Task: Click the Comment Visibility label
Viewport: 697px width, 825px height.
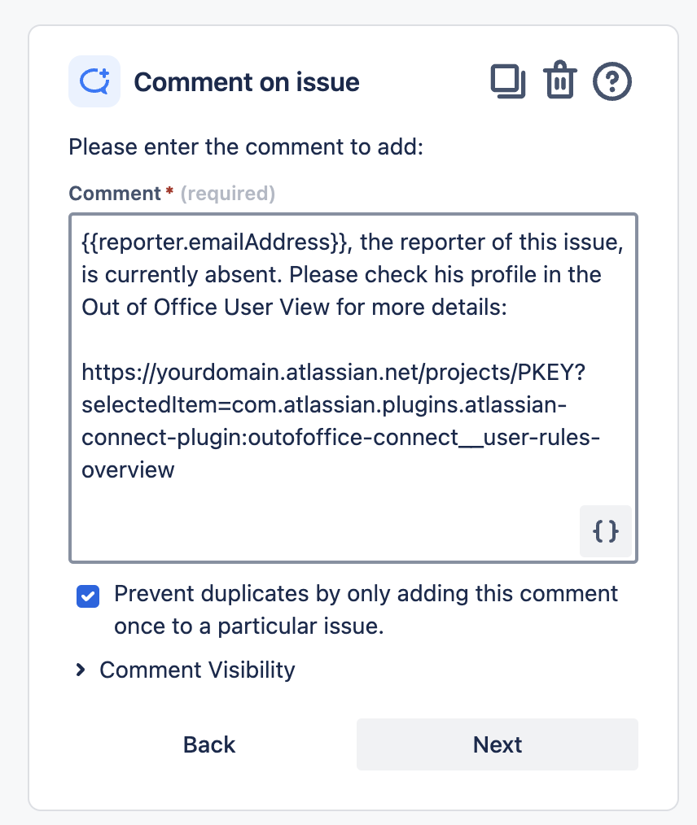Action: click(197, 670)
